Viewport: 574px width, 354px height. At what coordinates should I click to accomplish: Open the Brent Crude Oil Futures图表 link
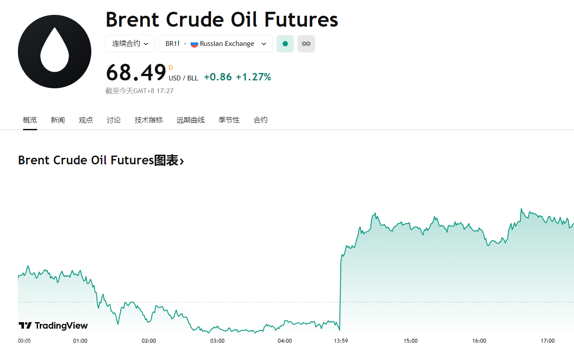pyautogui.click(x=101, y=160)
